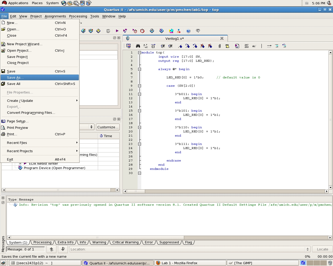Click the volume icon in top panel
Screen dimensions: 333x266
[329, 3]
